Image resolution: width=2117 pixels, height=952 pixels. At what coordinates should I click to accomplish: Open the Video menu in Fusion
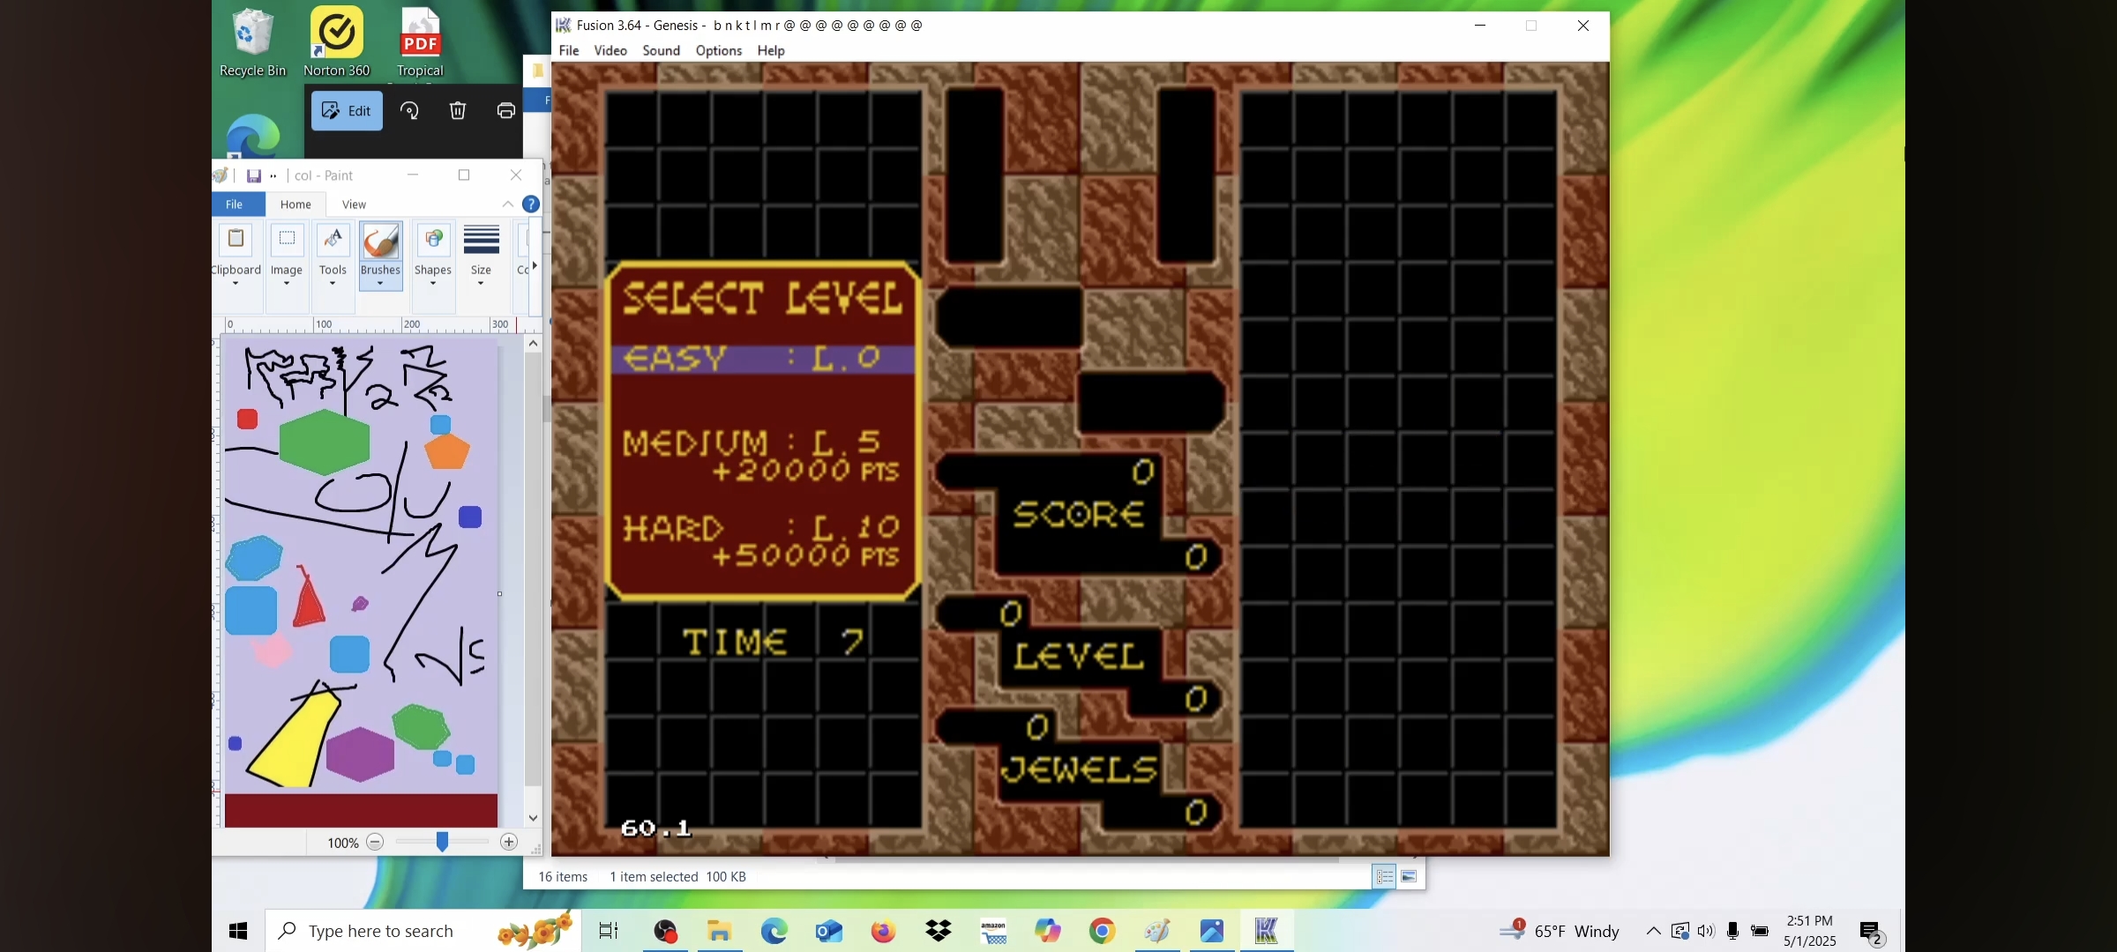[x=610, y=50]
